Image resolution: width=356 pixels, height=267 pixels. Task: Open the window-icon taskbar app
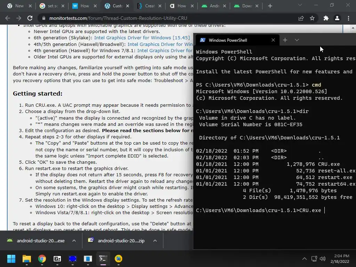tap(88, 259)
